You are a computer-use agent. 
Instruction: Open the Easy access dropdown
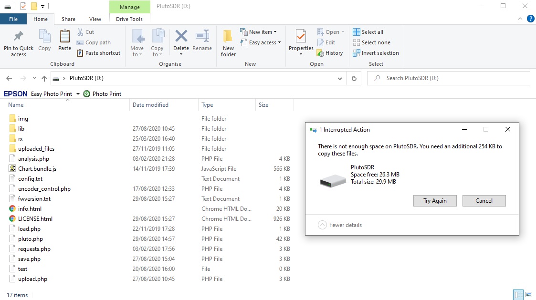(261, 42)
